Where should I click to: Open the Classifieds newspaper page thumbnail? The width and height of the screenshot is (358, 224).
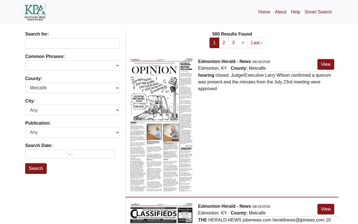point(161,214)
